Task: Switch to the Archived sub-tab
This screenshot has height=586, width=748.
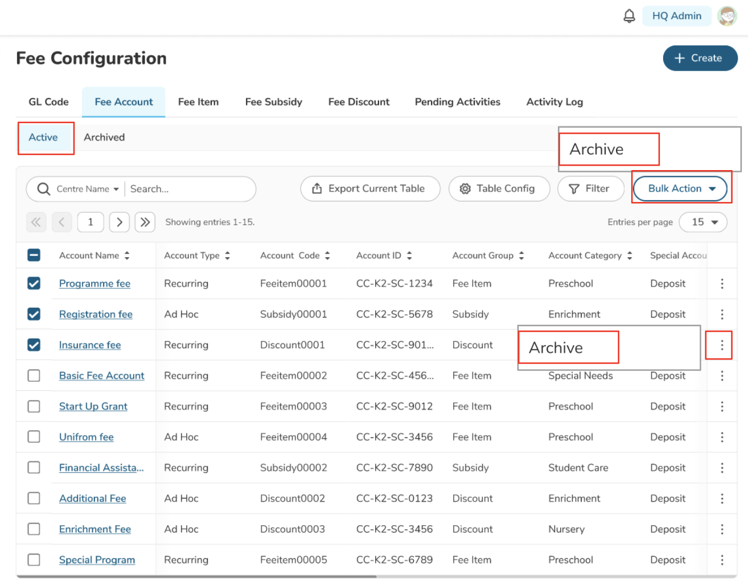Action: coord(104,137)
